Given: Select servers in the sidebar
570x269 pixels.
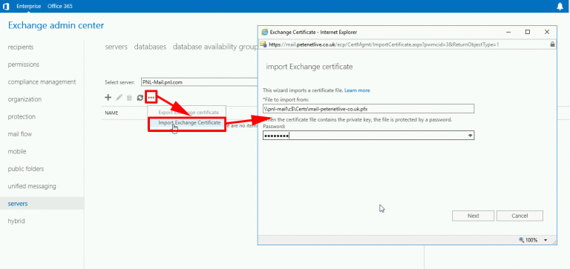Looking at the screenshot, I should click(x=42, y=204).
